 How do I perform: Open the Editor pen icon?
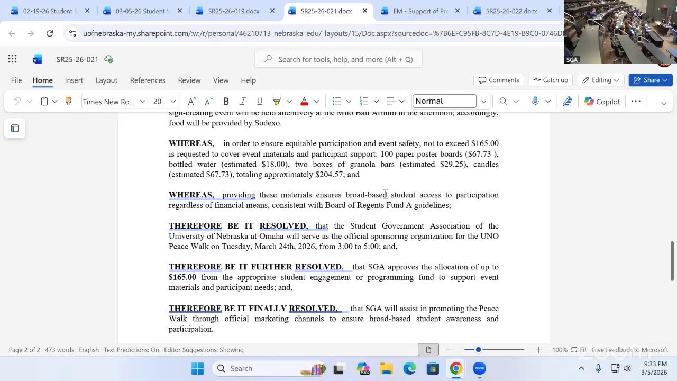click(568, 101)
